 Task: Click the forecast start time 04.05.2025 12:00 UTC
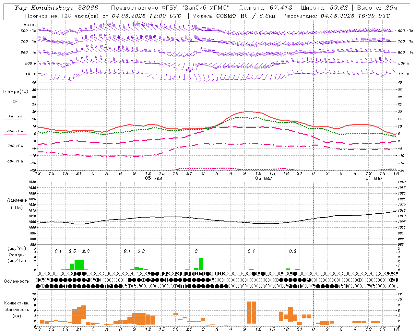point(147,16)
